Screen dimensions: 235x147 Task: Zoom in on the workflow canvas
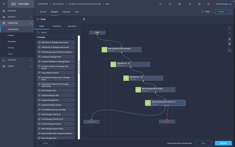(x=229, y=28)
